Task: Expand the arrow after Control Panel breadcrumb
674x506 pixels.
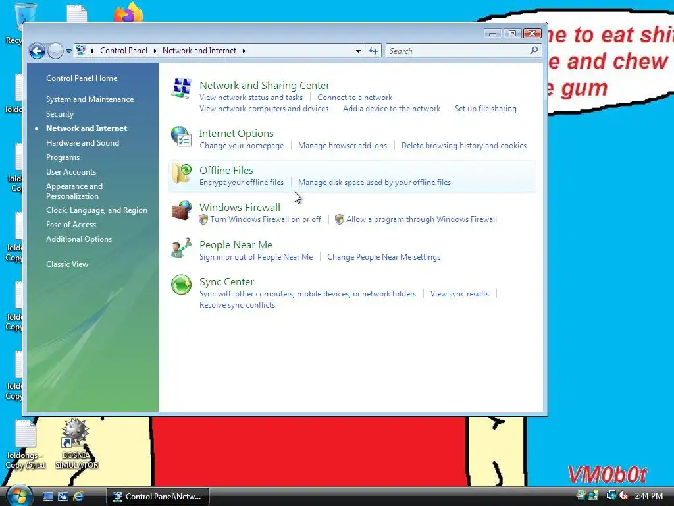Action: coord(155,51)
